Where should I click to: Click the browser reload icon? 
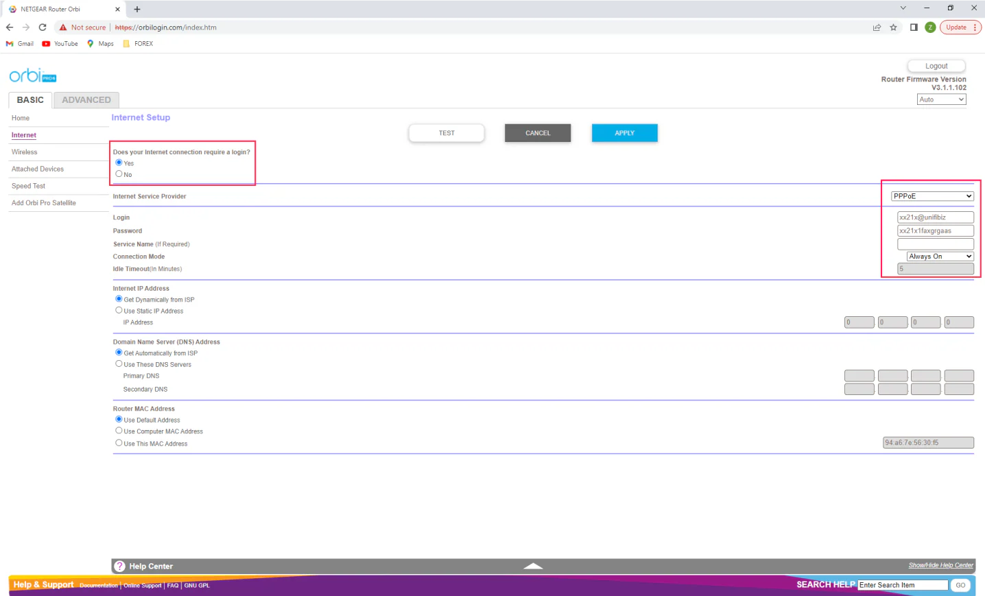pyautogui.click(x=43, y=27)
